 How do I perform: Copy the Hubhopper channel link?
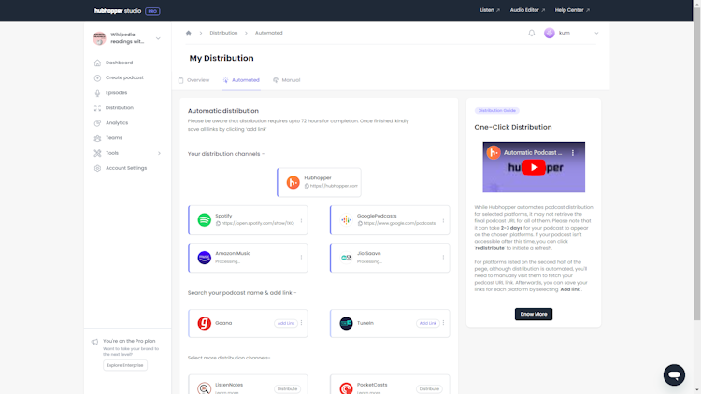307,186
